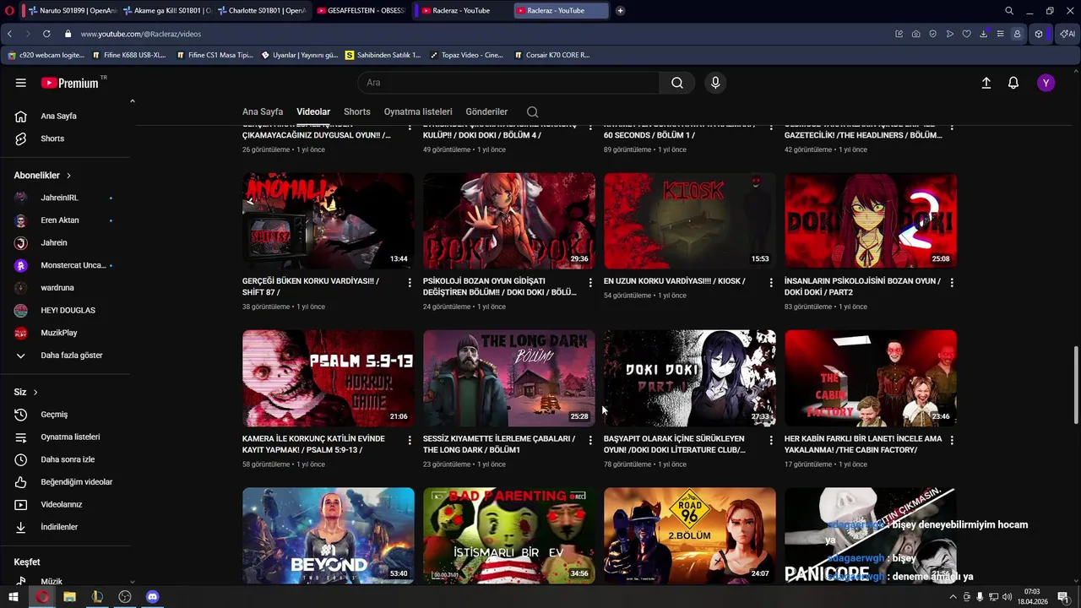This screenshot has height=608, width=1081.
Task: Open the notifications bell
Action: pos(1013,83)
